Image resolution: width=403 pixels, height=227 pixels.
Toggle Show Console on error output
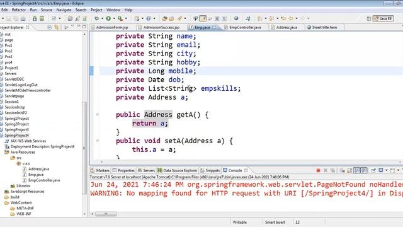click(364, 170)
